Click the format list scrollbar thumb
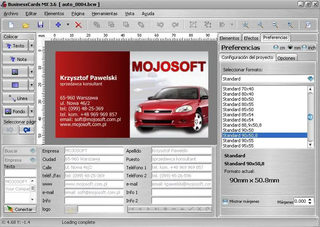 click(310, 117)
